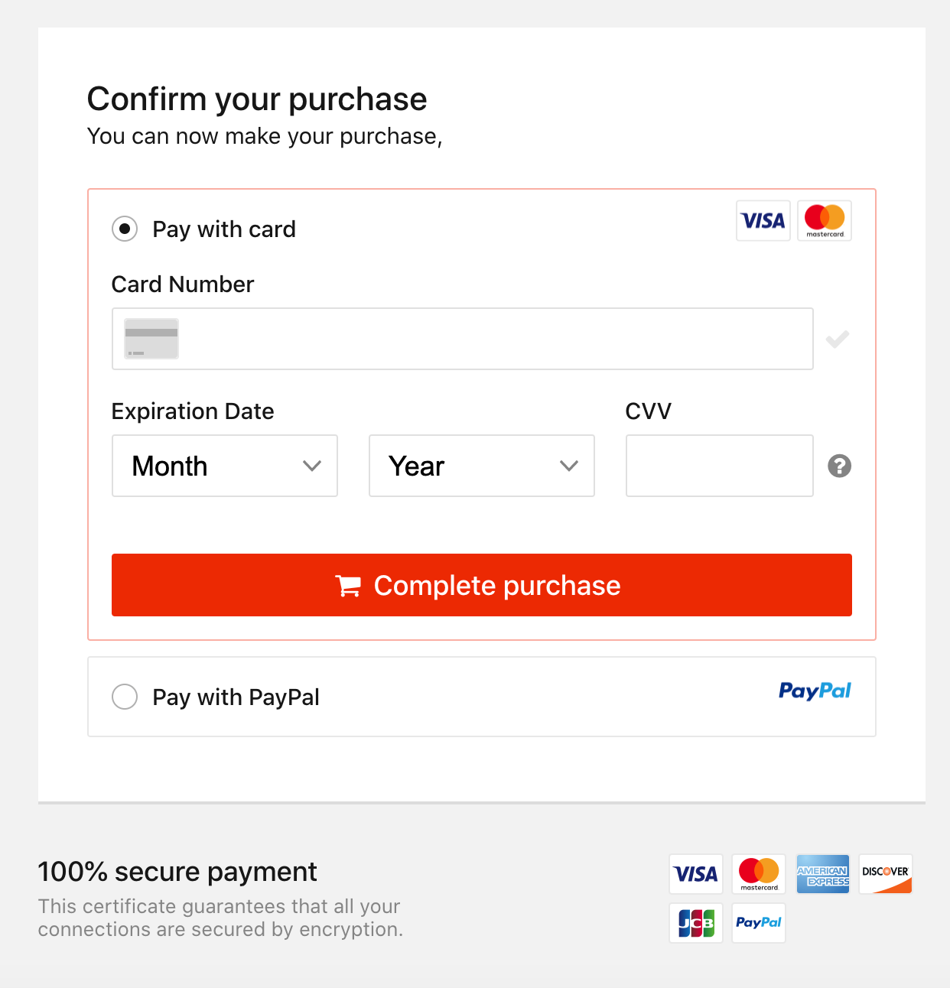This screenshot has width=950, height=988.
Task: Click the CVV help question mark icon
Action: coord(839,466)
